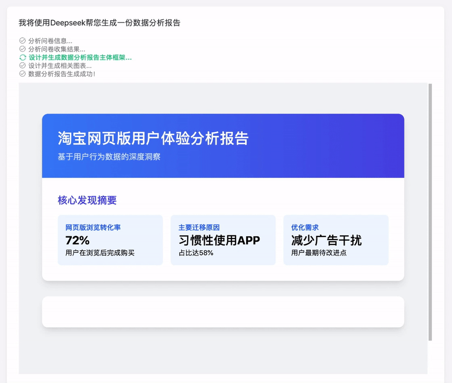Click the card label 主要迁移原因
Image resolution: width=452 pixels, height=383 pixels.
199,227
